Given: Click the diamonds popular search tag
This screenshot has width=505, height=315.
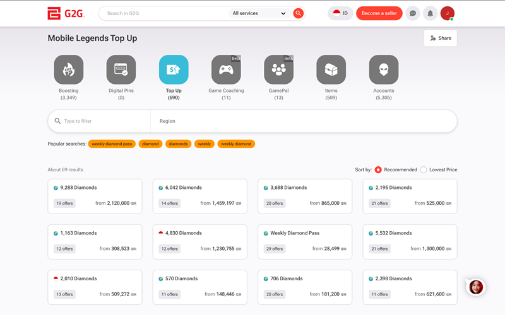Looking at the screenshot, I should tap(178, 144).
